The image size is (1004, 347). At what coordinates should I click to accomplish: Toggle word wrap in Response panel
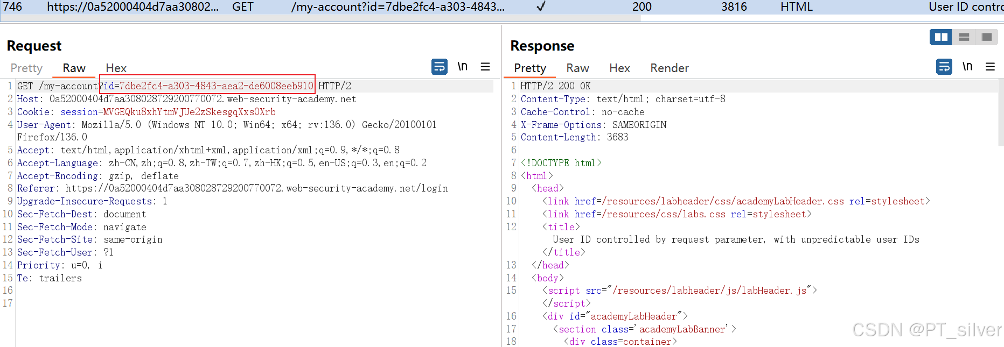pos(944,67)
